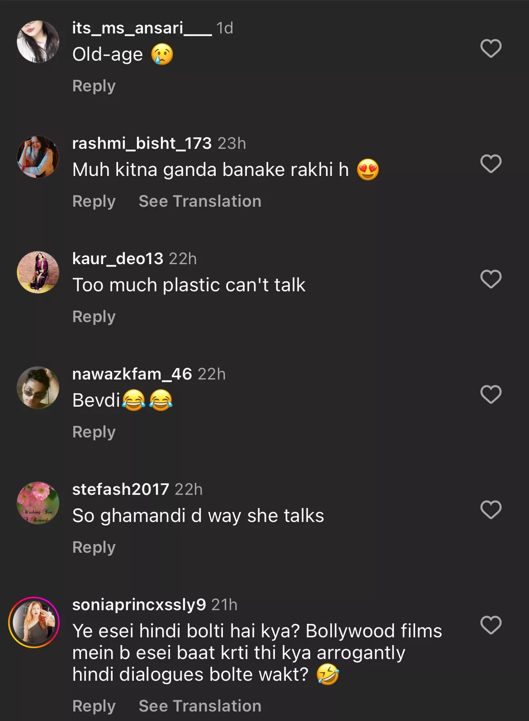This screenshot has height=721, width=529.
Task: See translation of soniaprincxssly9's comment
Action: coord(200,706)
